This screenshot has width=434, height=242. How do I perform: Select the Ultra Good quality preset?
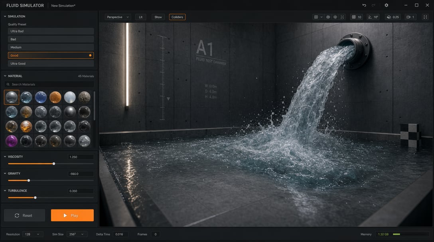pyautogui.click(x=51, y=64)
